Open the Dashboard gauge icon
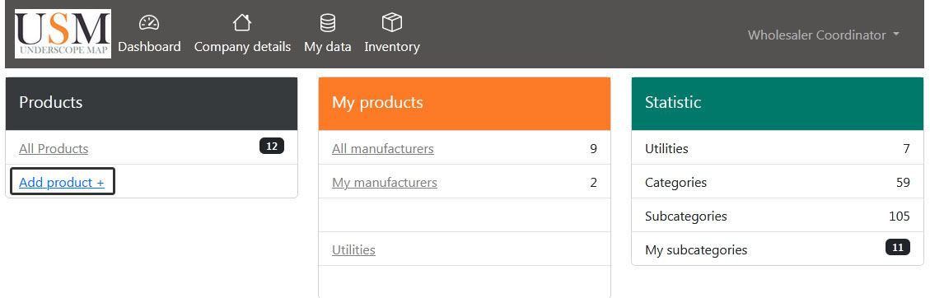Screen dimensions: 930x298 pyautogui.click(x=149, y=23)
